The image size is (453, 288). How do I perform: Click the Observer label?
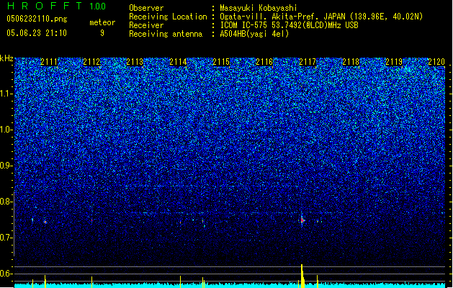[x=146, y=8]
